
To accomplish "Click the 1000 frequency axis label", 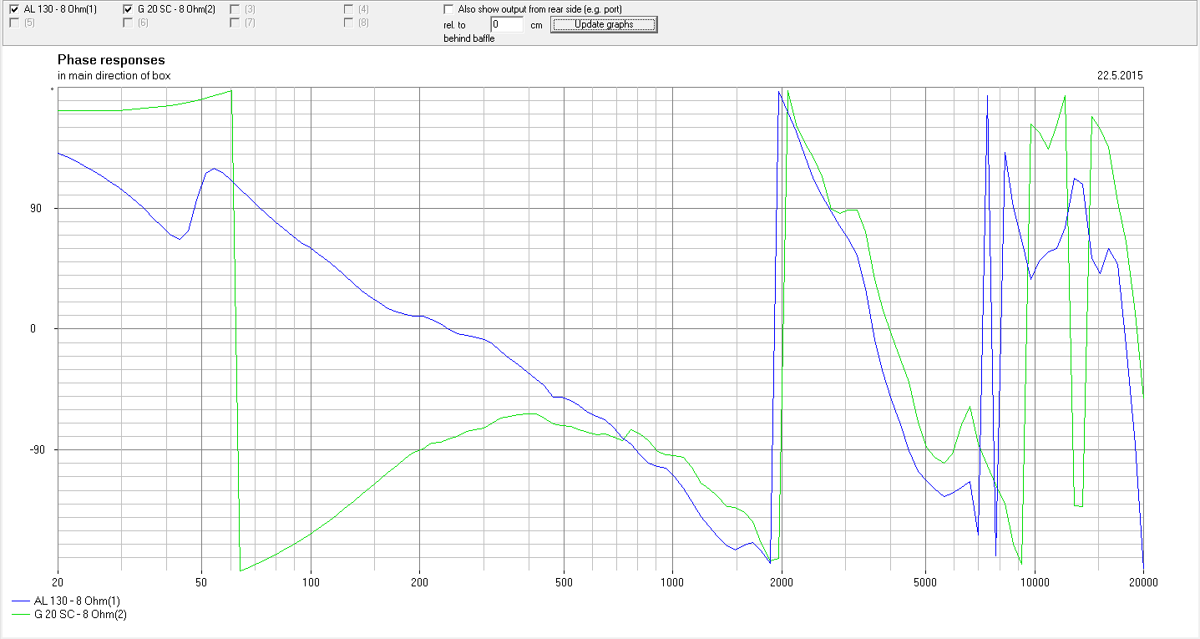I will [672, 581].
